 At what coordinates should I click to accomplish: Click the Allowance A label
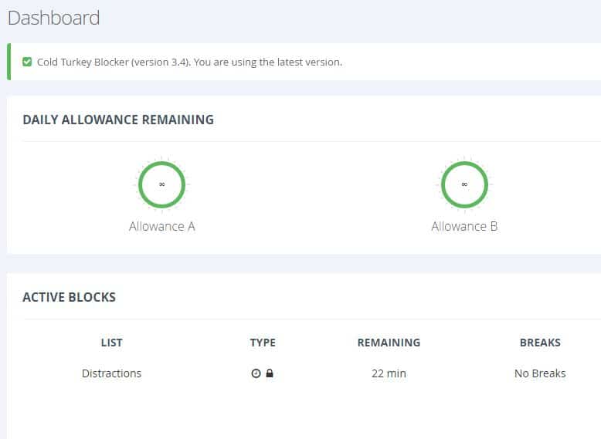(161, 226)
